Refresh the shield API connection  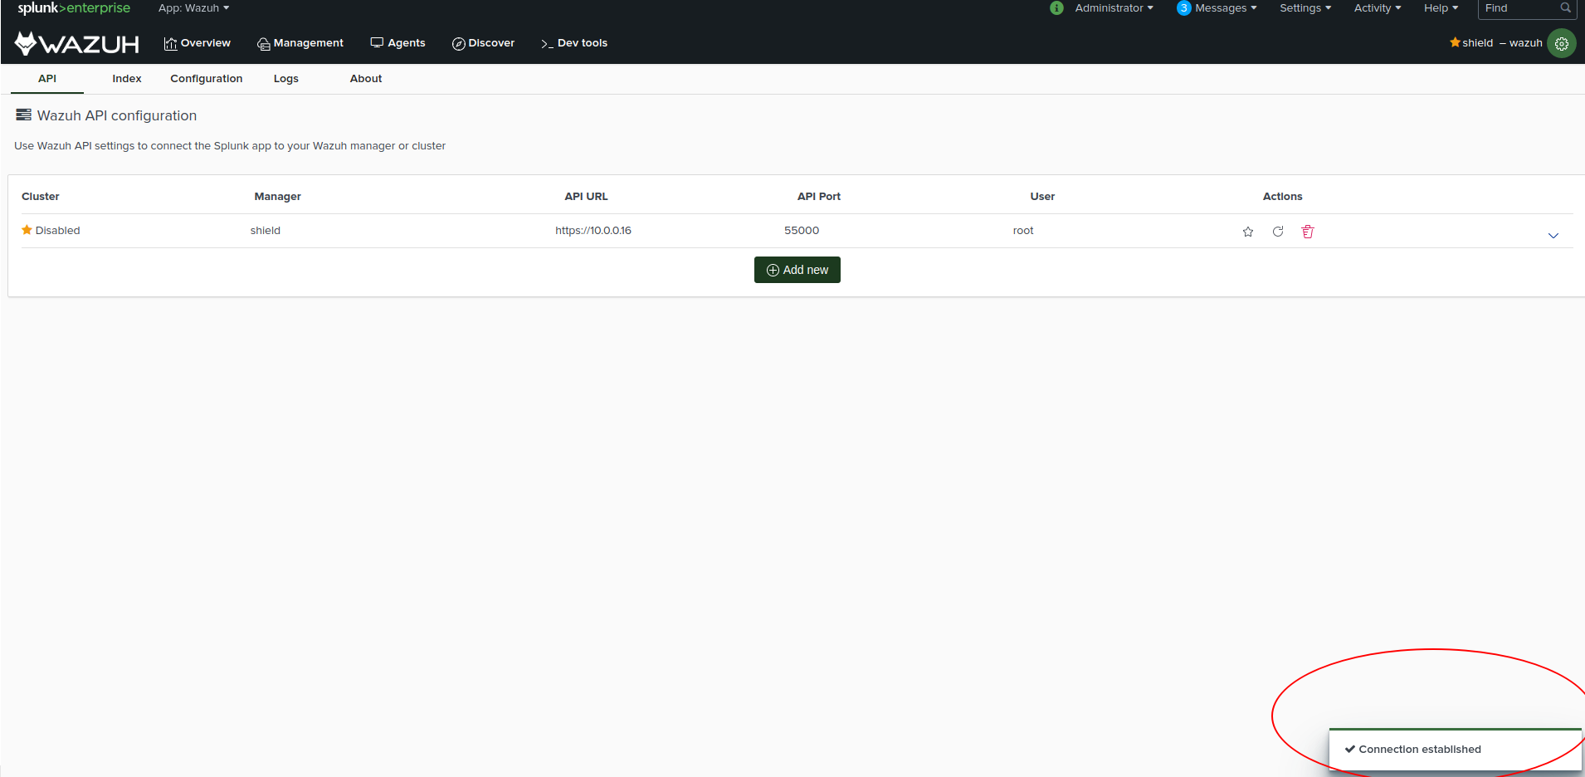click(1277, 232)
